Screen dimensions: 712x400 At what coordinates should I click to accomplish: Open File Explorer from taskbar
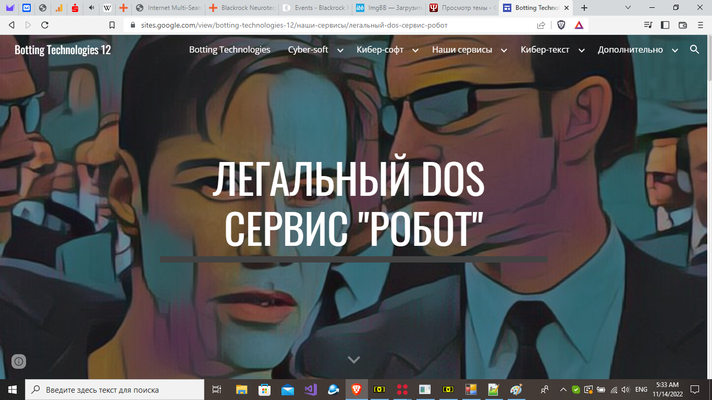pyautogui.click(x=241, y=390)
